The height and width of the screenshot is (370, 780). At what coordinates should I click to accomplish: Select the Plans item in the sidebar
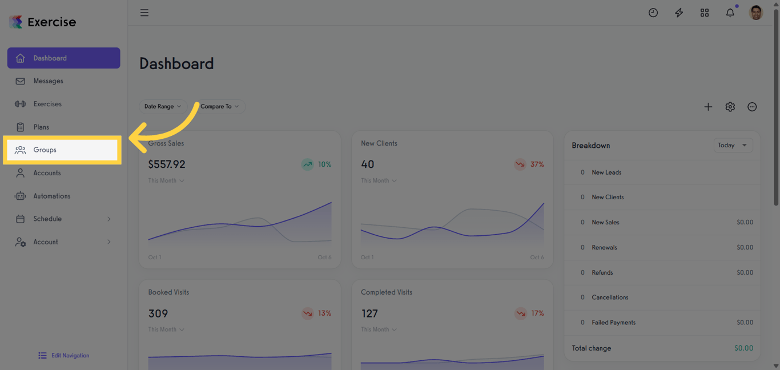[41, 127]
